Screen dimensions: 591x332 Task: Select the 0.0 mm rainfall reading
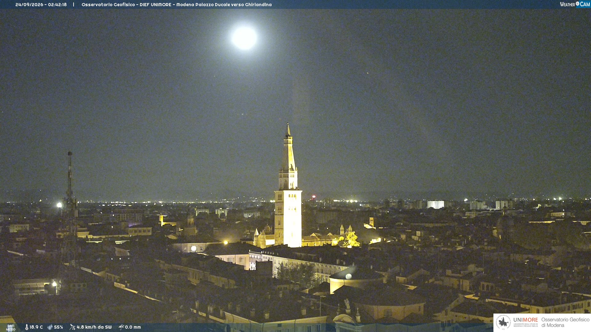click(133, 327)
